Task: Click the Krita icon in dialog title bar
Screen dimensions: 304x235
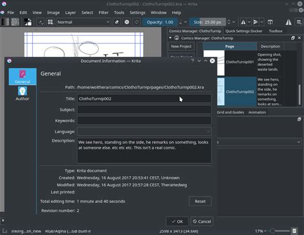Action: point(9,61)
